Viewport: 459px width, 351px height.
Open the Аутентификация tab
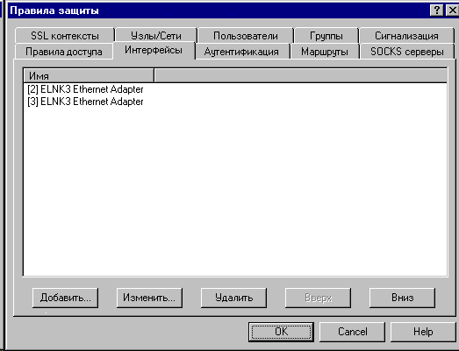click(x=241, y=52)
